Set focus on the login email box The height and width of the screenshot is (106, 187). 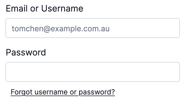coord(93,28)
